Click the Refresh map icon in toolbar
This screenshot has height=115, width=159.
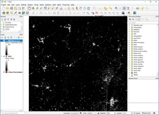tap(89, 8)
